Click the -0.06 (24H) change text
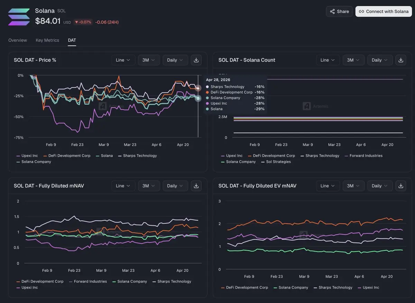This screenshot has width=415, height=303. coord(107,22)
